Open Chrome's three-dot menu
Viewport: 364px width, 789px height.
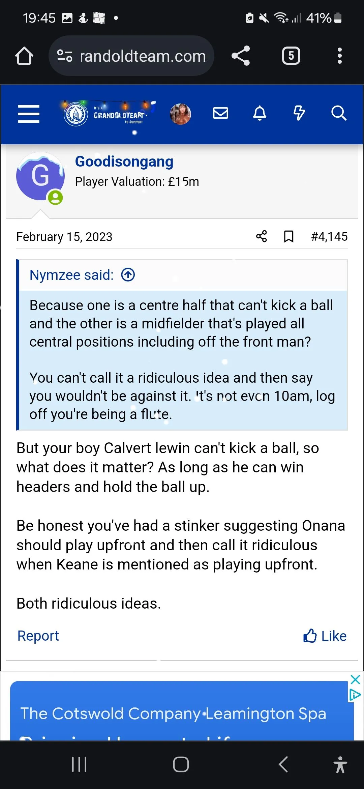tap(339, 56)
